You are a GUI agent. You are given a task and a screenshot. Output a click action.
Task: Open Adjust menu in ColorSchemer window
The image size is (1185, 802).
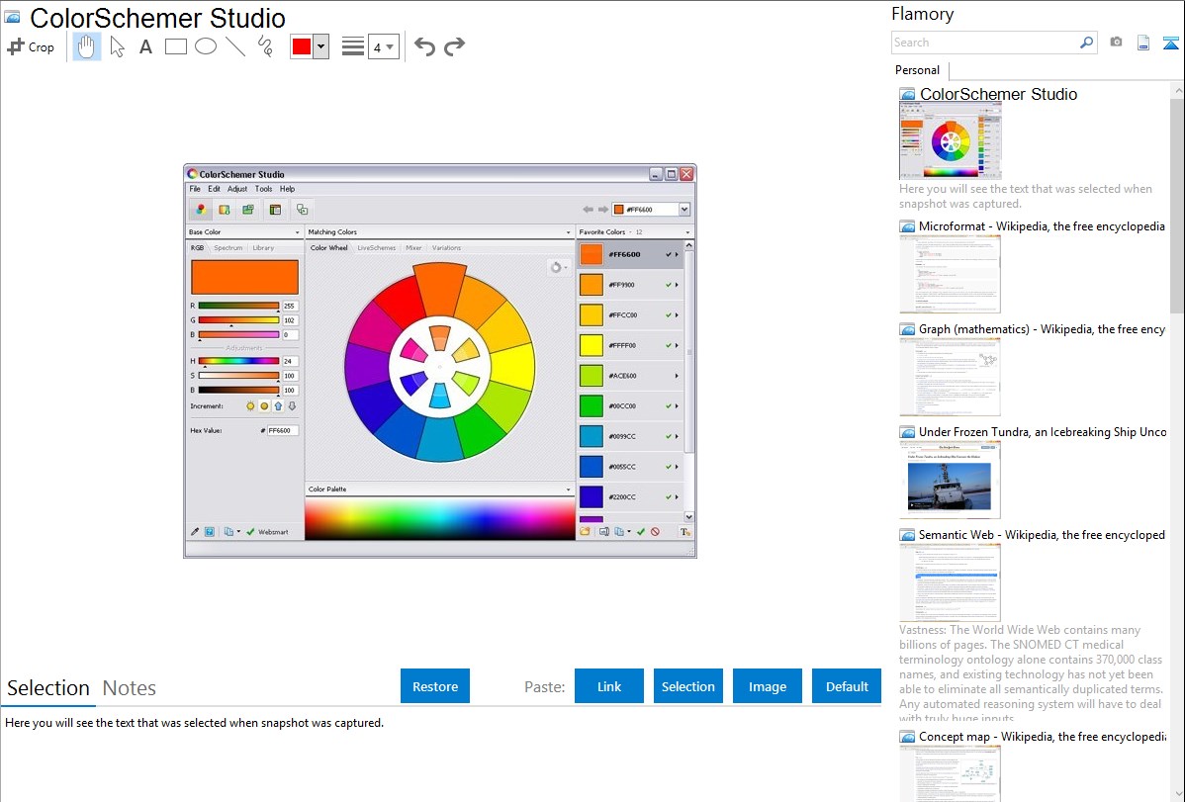point(237,189)
